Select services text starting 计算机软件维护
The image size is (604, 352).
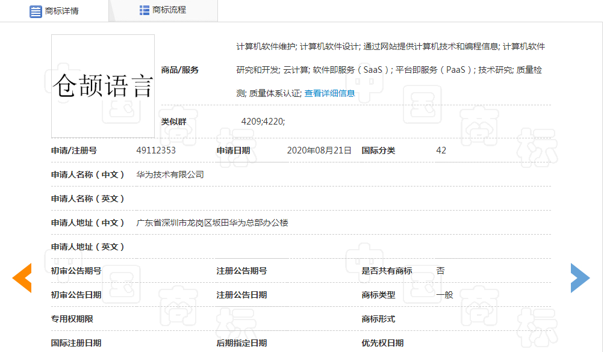391,46
